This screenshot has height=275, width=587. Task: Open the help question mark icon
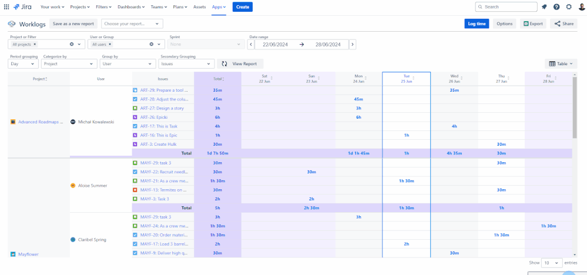(556, 7)
